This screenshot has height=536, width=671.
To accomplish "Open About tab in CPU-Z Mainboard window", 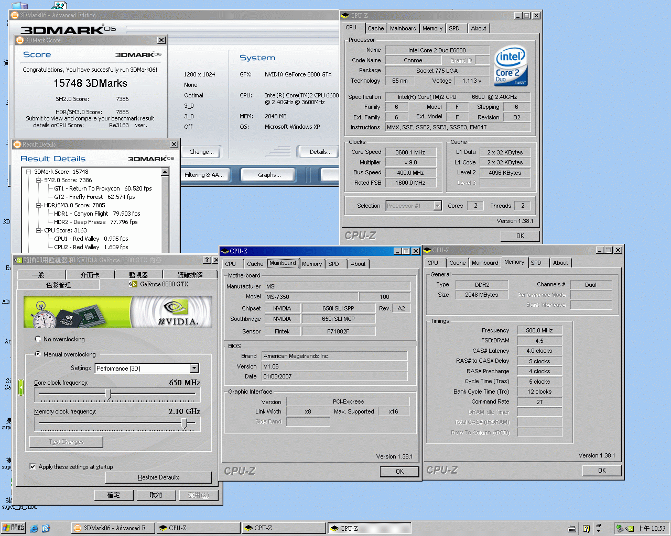I will [x=358, y=264].
